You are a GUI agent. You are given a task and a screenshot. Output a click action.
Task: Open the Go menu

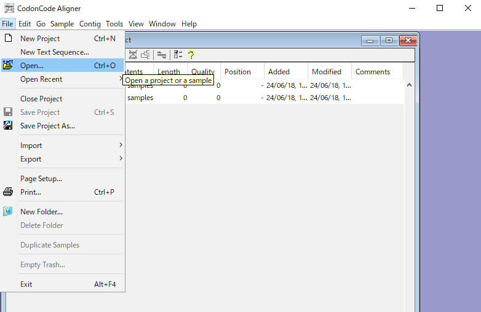coord(41,24)
